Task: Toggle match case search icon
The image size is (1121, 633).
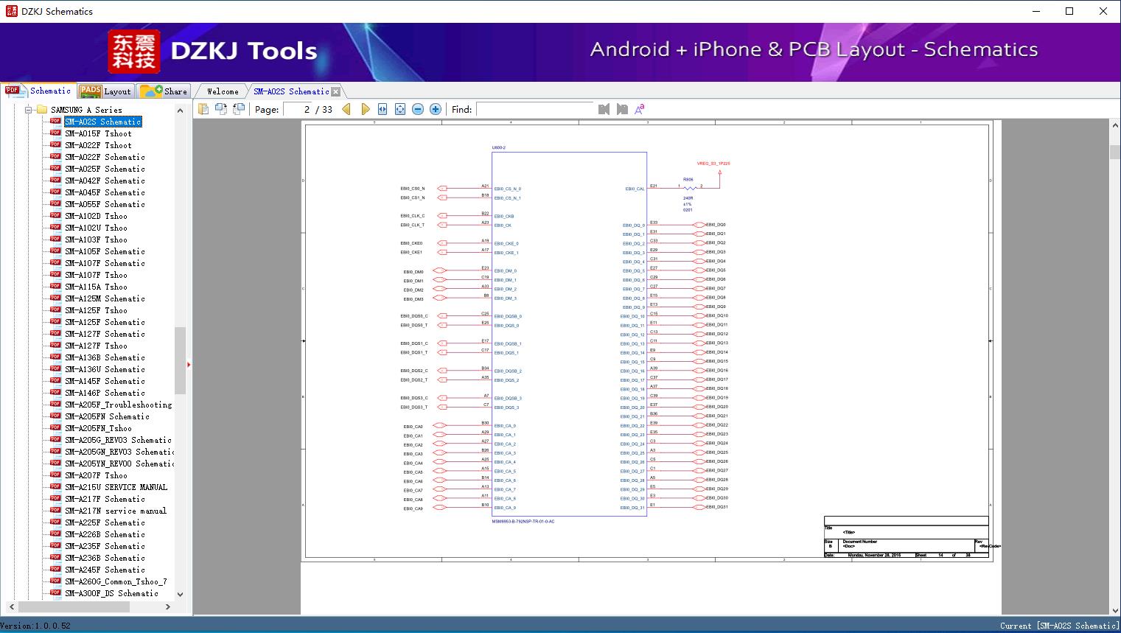Action: coord(640,109)
